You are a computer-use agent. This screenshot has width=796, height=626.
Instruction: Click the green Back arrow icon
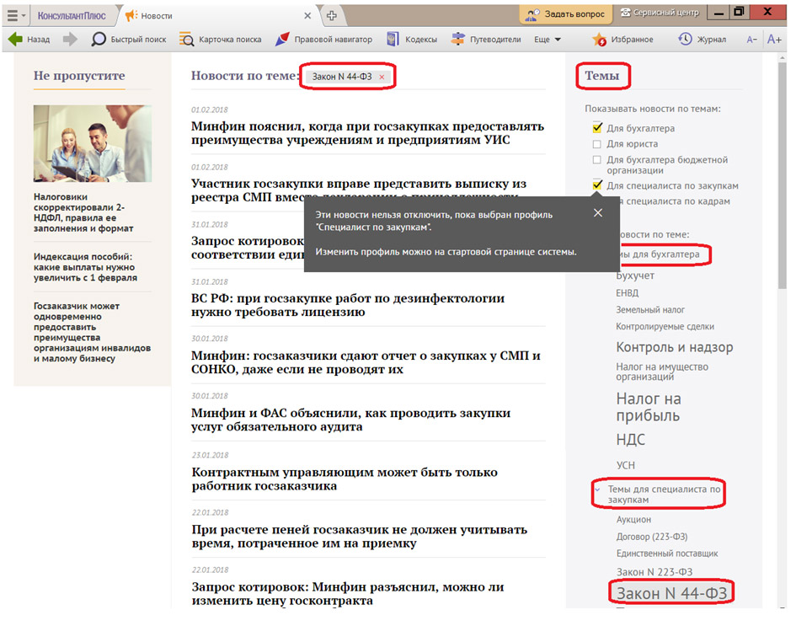click(x=15, y=40)
